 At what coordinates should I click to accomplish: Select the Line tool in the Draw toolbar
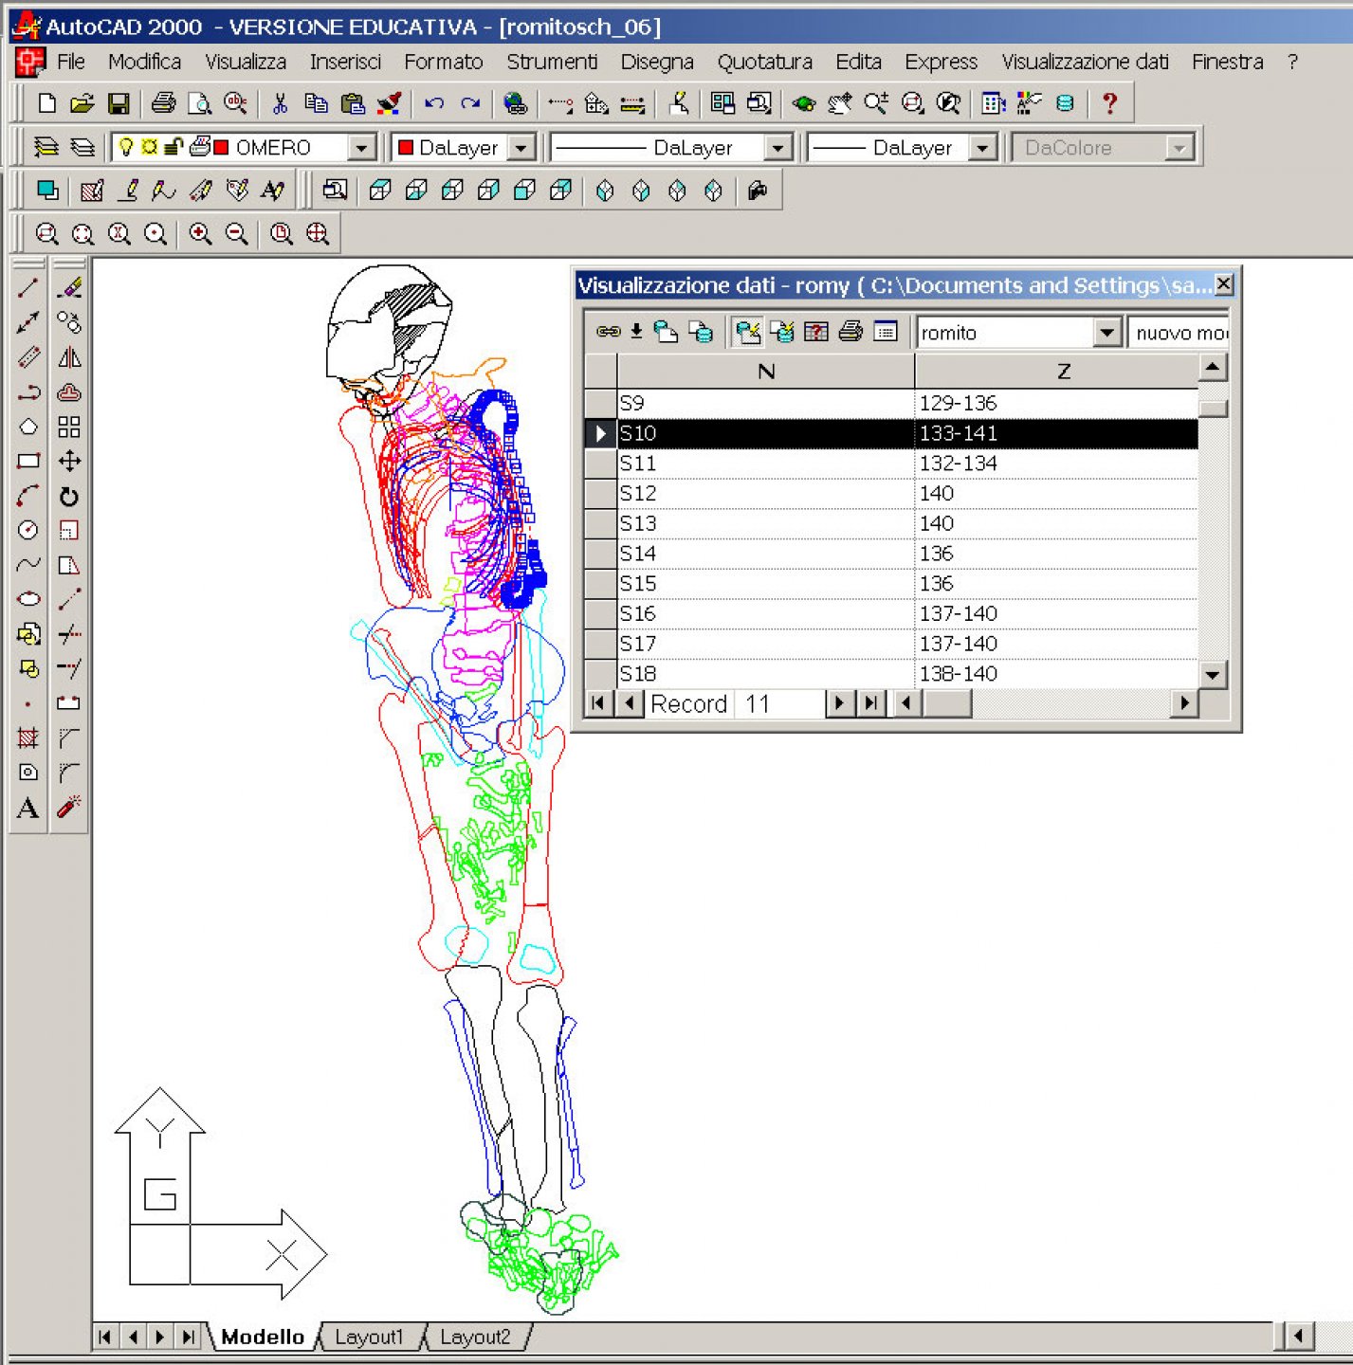click(28, 288)
